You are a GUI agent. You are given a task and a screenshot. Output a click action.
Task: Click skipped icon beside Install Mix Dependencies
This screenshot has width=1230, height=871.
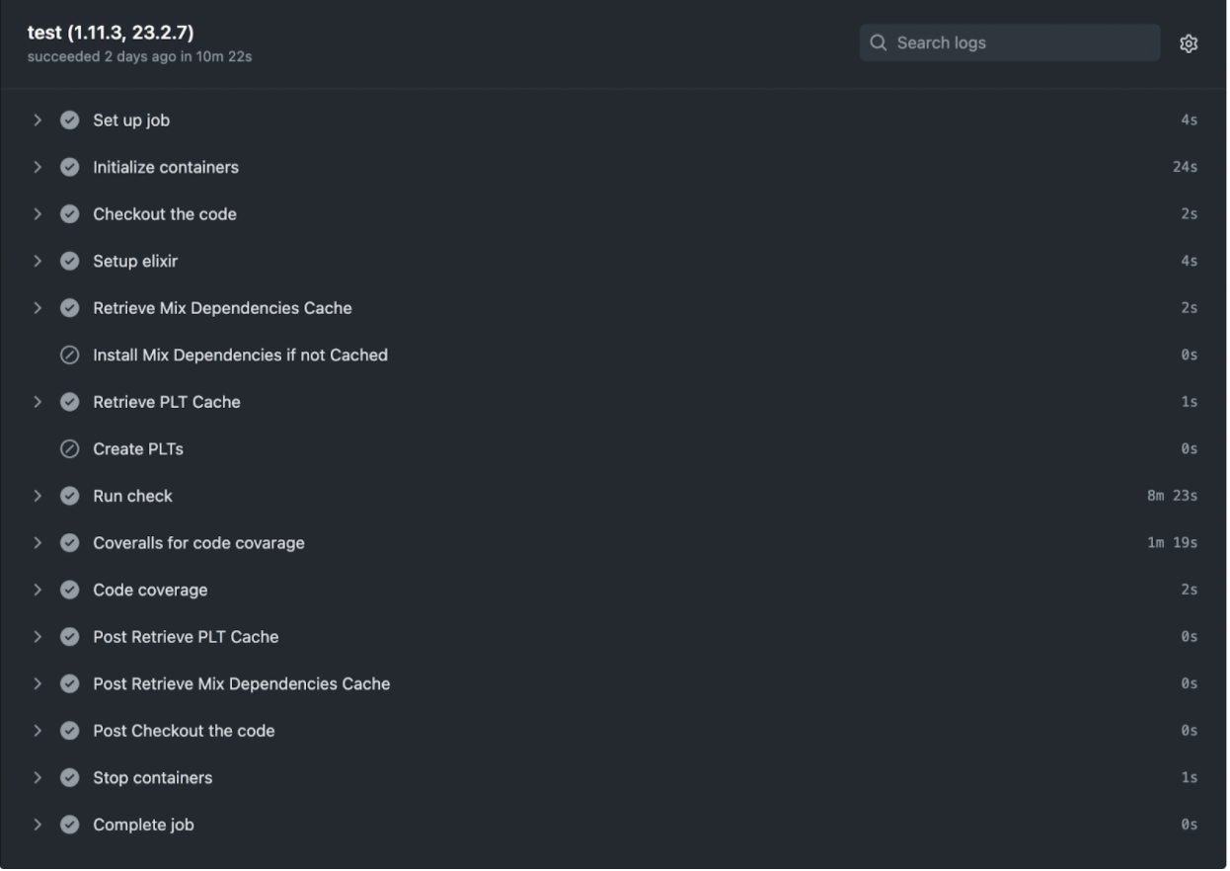(69, 356)
